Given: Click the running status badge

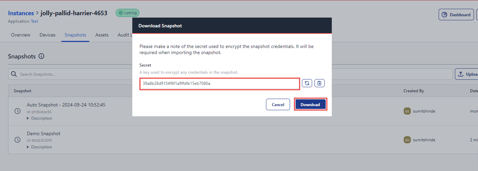Looking at the screenshot, I should 128,13.
